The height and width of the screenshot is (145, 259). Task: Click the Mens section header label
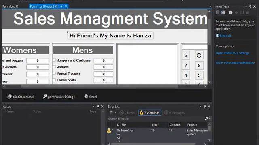click(x=83, y=50)
